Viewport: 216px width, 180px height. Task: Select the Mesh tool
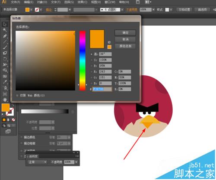pos(5,76)
